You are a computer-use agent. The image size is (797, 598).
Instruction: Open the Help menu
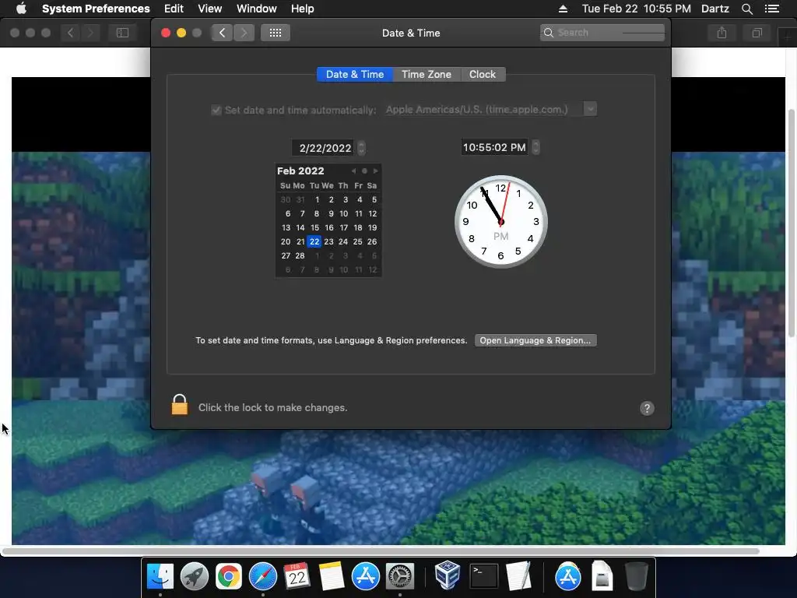coord(303,9)
